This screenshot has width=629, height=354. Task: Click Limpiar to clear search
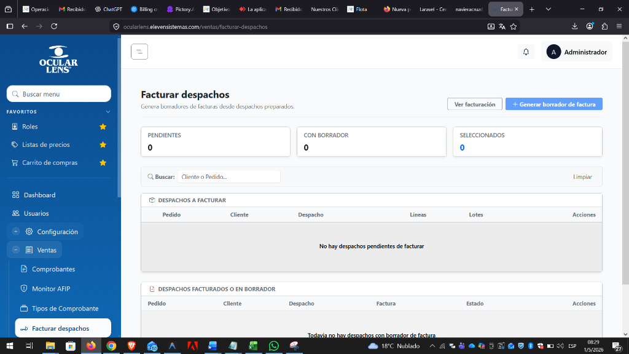(582, 176)
